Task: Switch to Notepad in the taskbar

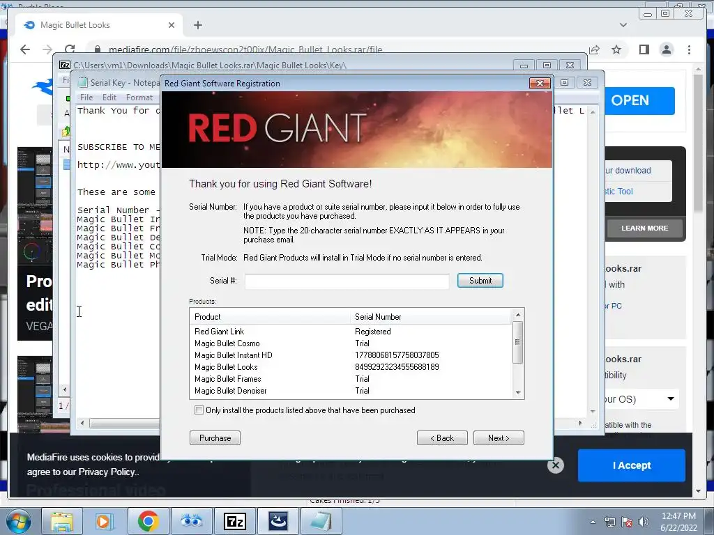Action: (x=321, y=521)
